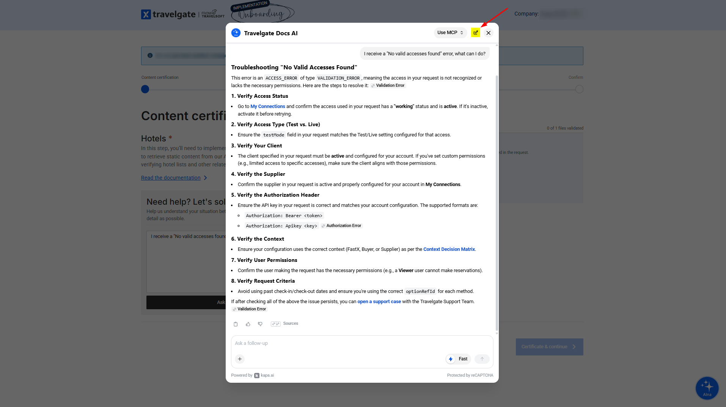
Task: Open the Aina assistant floating button
Action: [707, 388]
